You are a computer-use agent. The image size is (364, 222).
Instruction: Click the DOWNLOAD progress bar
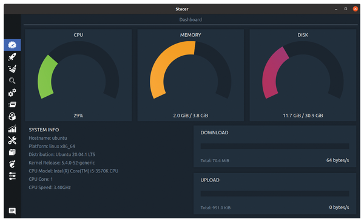click(275, 146)
